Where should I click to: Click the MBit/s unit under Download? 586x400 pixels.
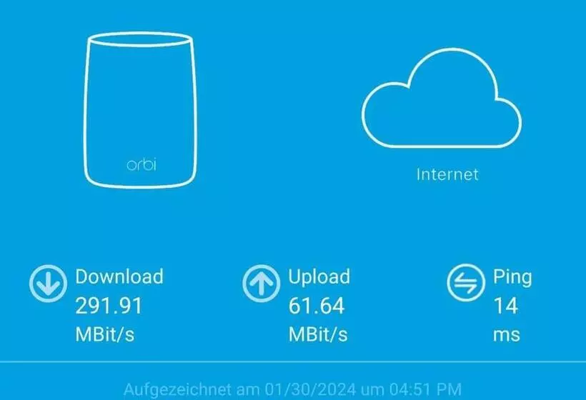pyautogui.click(x=104, y=334)
